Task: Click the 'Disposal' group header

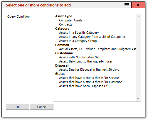Action: 62,65
